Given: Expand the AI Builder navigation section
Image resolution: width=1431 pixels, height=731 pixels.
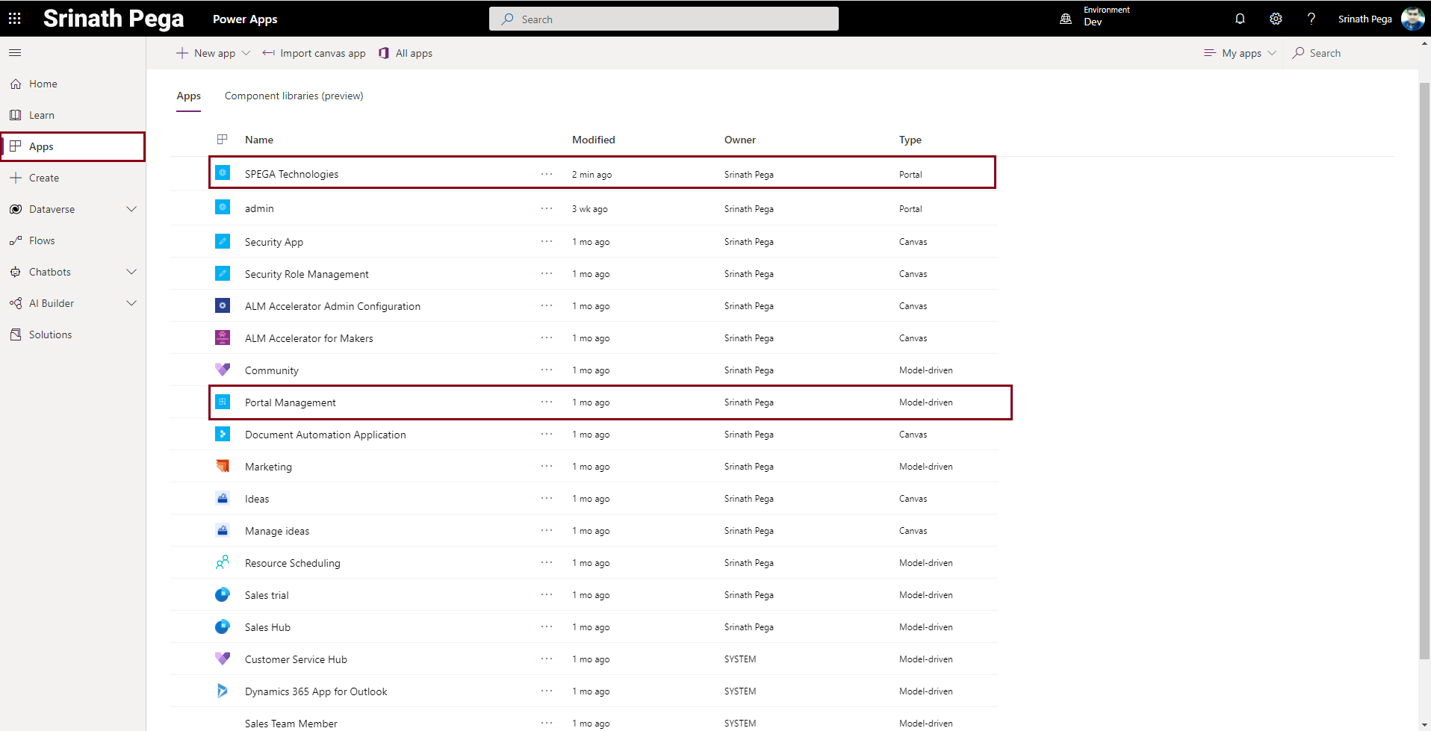Looking at the screenshot, I should click(131, 303).
